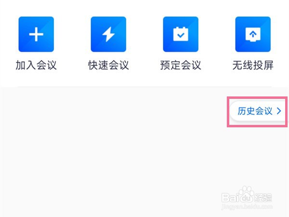Click the upward arrow screen glyph
289x217 pixels.
(253, 35)
